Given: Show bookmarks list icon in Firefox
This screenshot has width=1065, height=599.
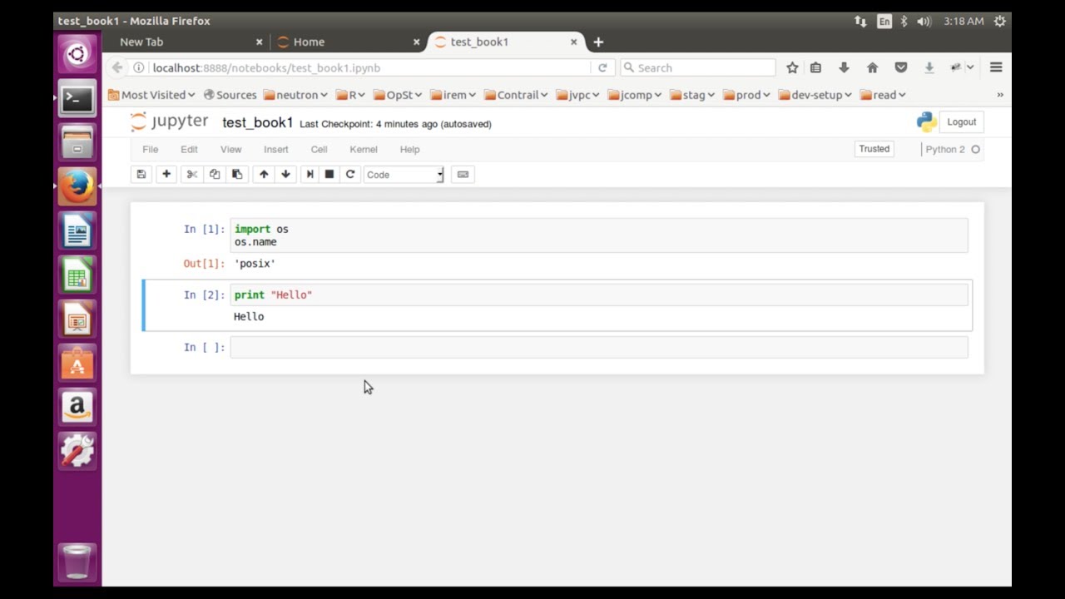Looking at the screenshot, I should point(815,68).
